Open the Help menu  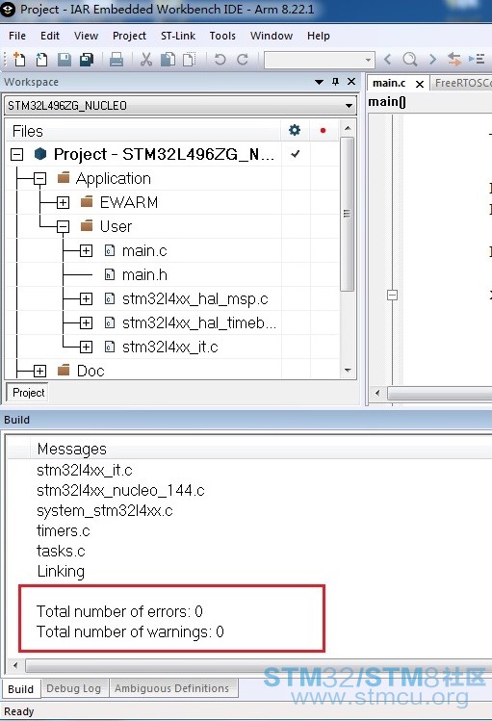[x=318, y=36]
